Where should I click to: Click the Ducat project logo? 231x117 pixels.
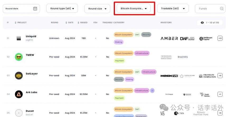click(19, 113)
